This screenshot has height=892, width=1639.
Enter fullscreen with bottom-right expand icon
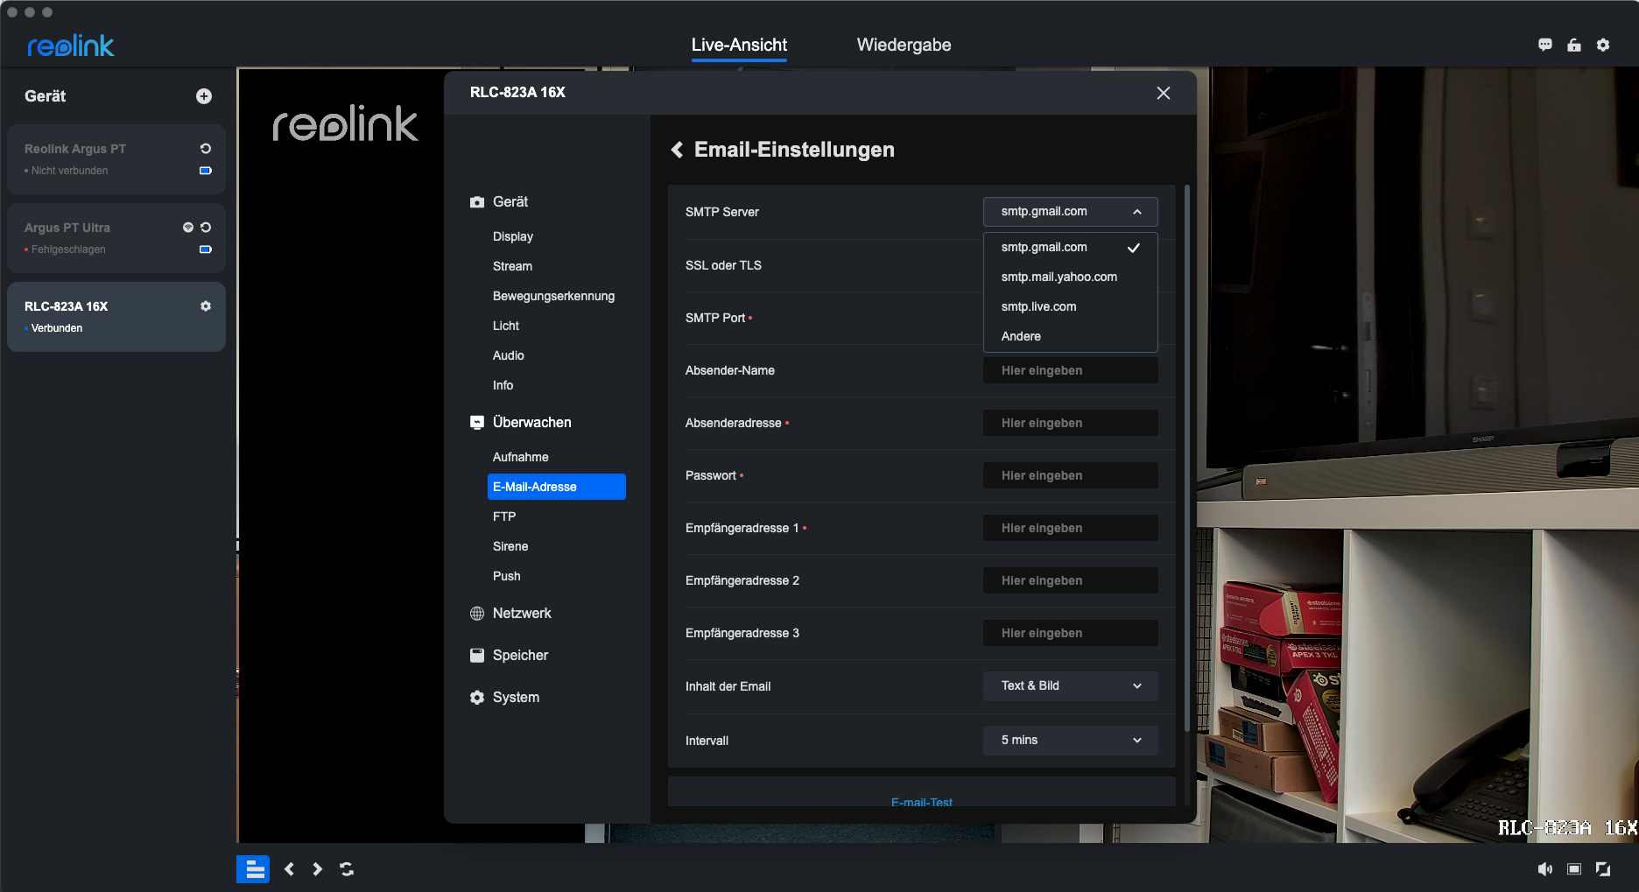click(x=1603, y=869)
